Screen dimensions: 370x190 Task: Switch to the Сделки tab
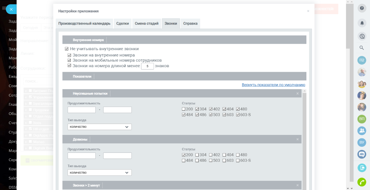point(123,24)
